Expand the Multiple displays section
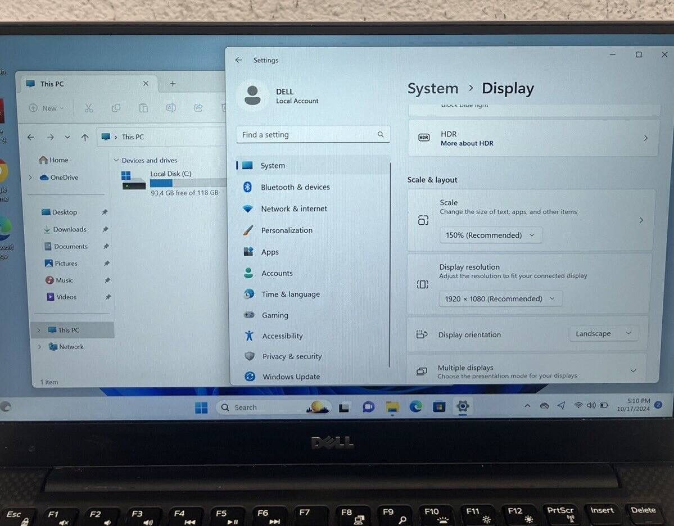Viewport: 674px width, 526px height. (633, 370)
